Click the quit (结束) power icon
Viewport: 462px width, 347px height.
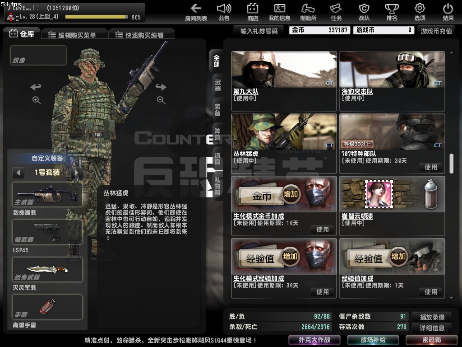coord(448,12)
